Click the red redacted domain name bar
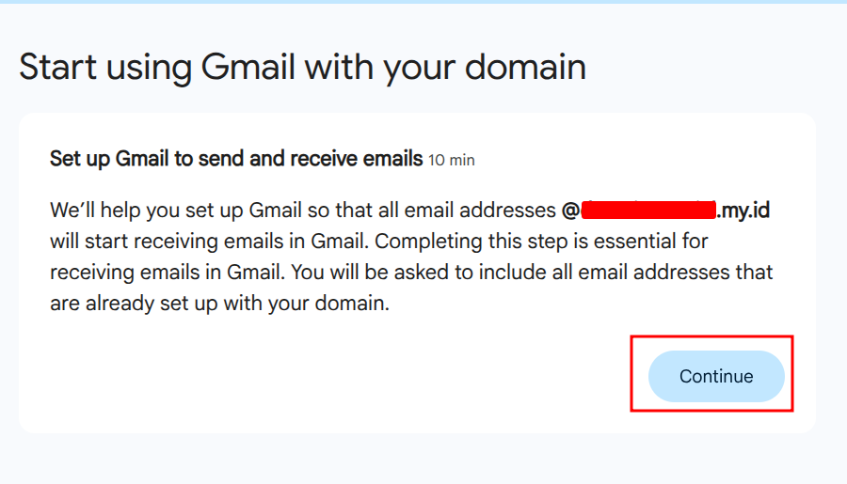Viewport: 847px width, 484px height. click(647, 210)
